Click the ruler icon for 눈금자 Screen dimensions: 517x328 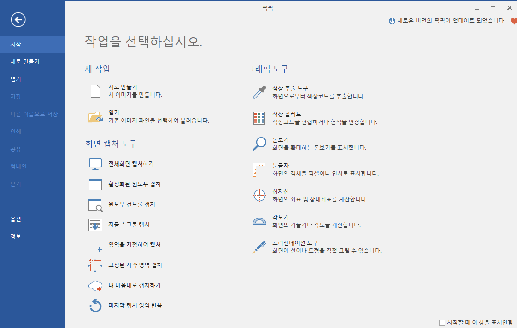pyautogui.click(x=259, y=170)
